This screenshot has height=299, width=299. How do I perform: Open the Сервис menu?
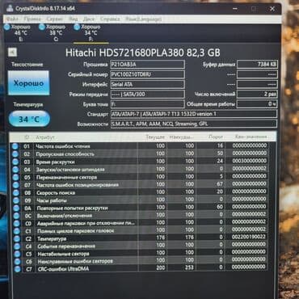(55, 19)
